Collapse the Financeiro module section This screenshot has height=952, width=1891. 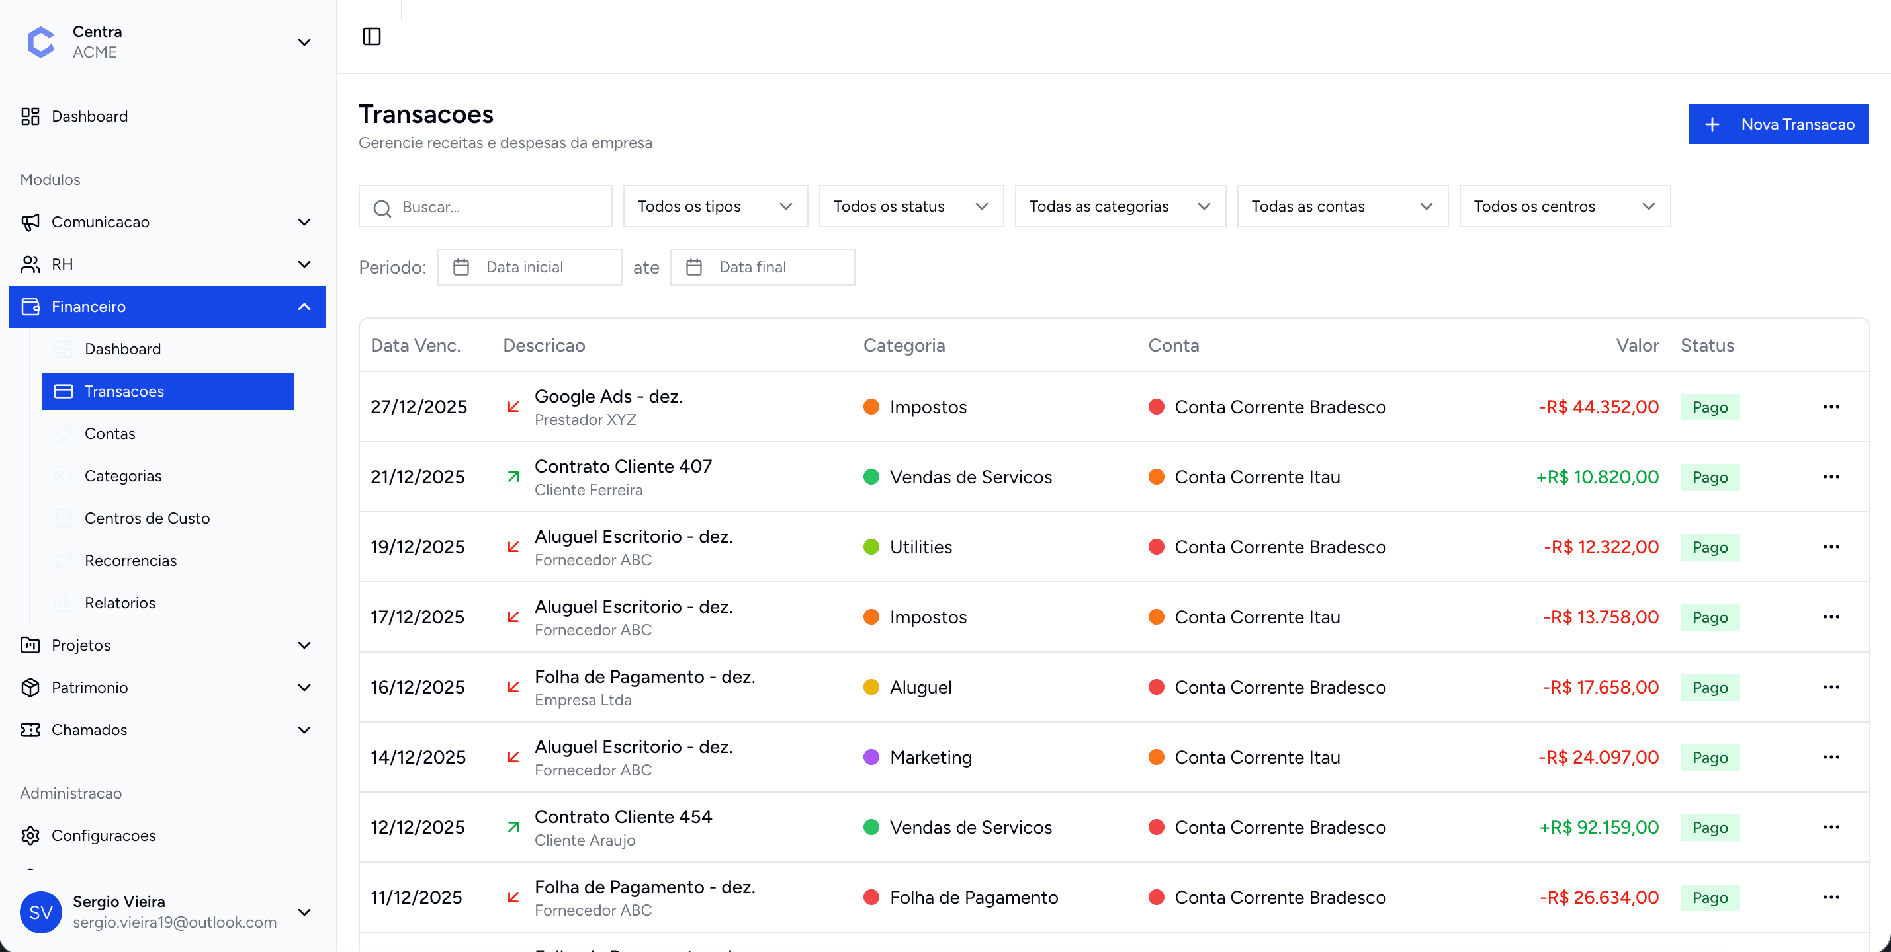click(x=304, y=307)
